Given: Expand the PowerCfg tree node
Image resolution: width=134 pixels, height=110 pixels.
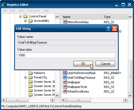Looking at the screenshot, I should 26,78.
